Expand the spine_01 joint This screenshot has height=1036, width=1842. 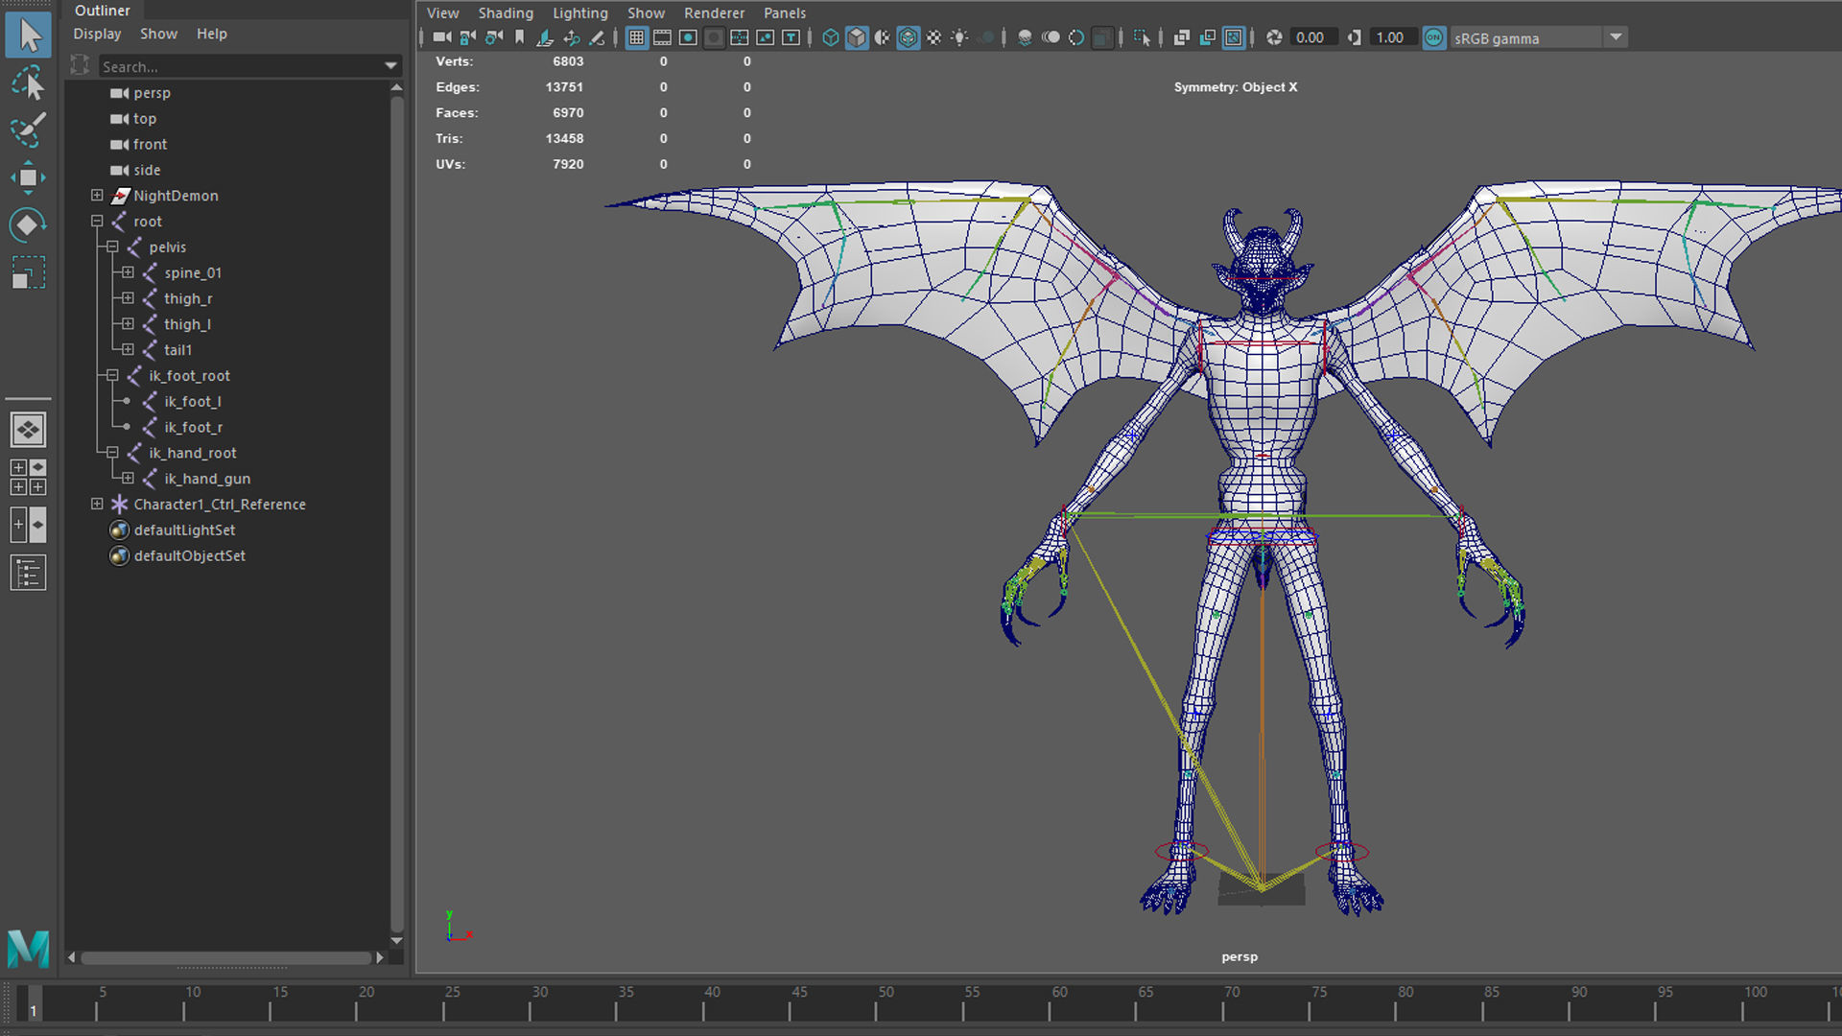[x=128, y=272]
